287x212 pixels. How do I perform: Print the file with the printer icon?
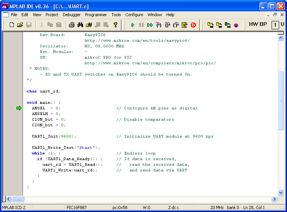tap(71, 25)
